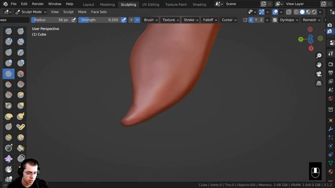This screenshot has height=188, width=335.
Task: Expand the Texture dropdown
Action: (x=170, y=20)
